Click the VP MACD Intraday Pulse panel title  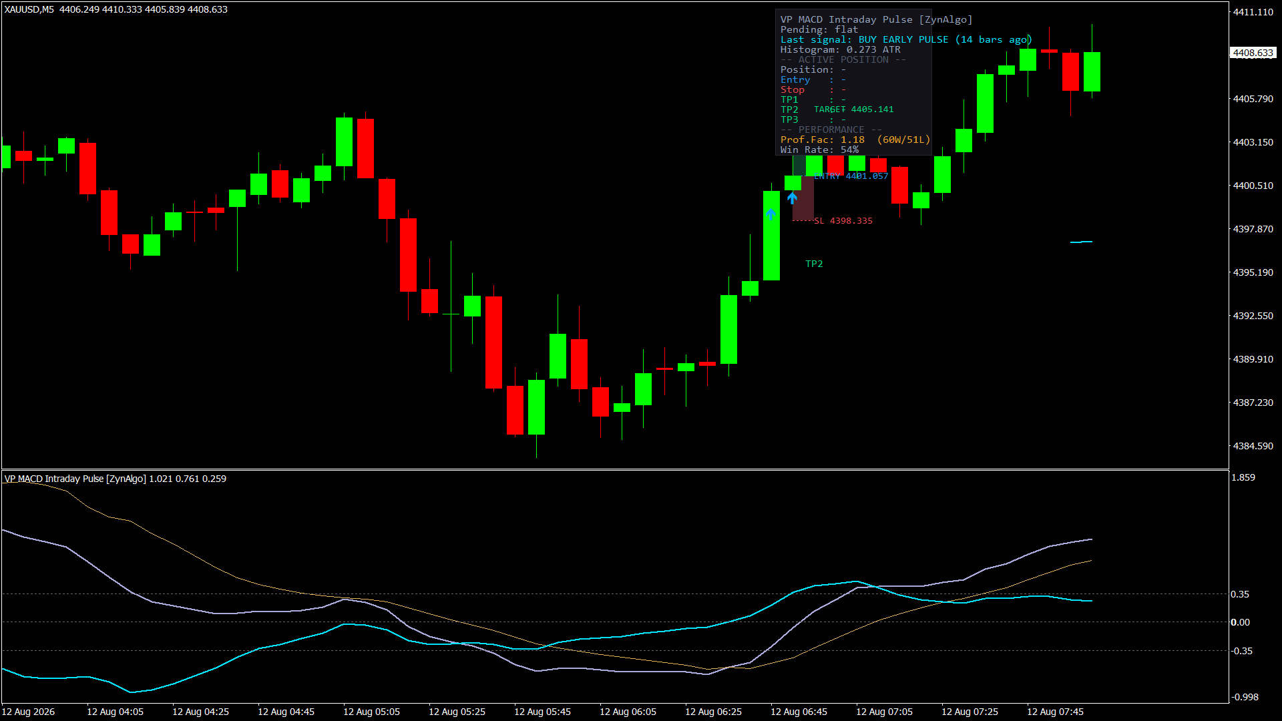[876, 19]
